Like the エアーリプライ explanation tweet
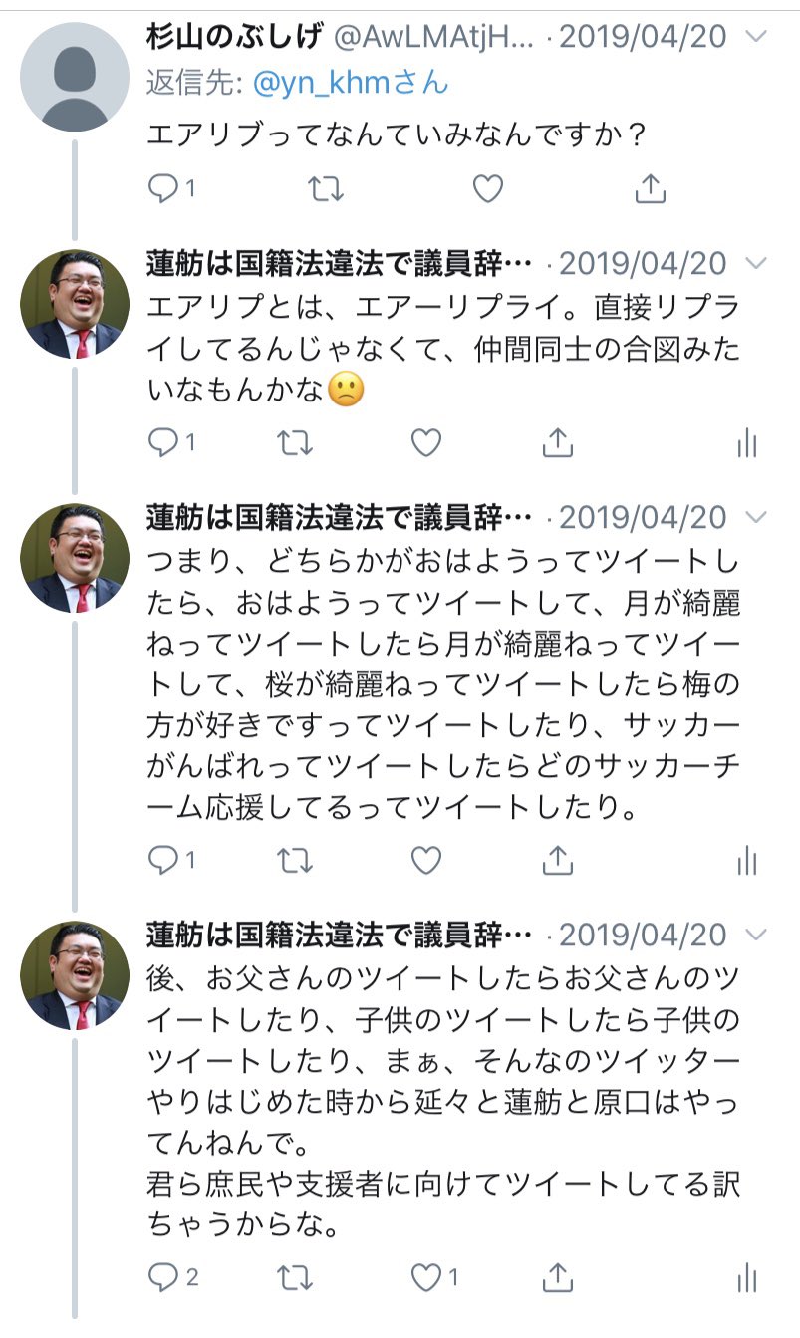 coord(426,442)
